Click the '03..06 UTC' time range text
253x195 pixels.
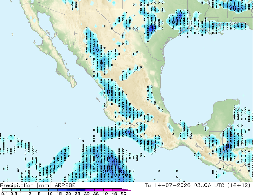coord(209,185)
